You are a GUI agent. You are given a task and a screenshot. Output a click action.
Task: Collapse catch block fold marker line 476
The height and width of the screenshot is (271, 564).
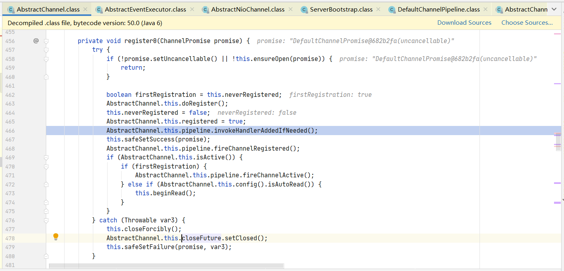46,220
